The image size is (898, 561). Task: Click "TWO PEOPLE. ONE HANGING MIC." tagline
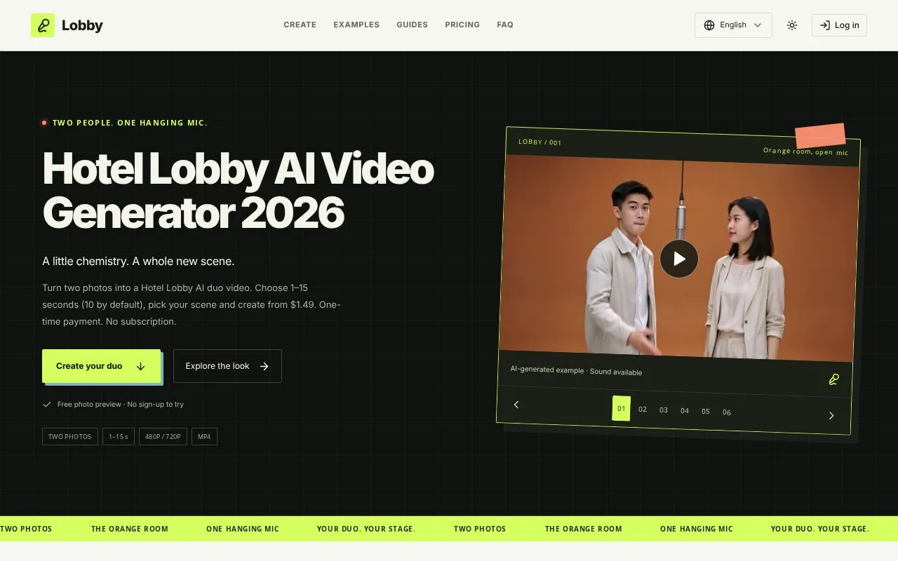pyautogui.click(x=130, y=123)
